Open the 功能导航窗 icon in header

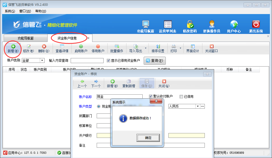pyautogui.click(x=145, y=25)
